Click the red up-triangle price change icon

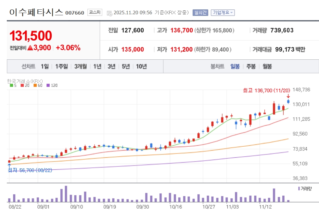pos(30,48)
